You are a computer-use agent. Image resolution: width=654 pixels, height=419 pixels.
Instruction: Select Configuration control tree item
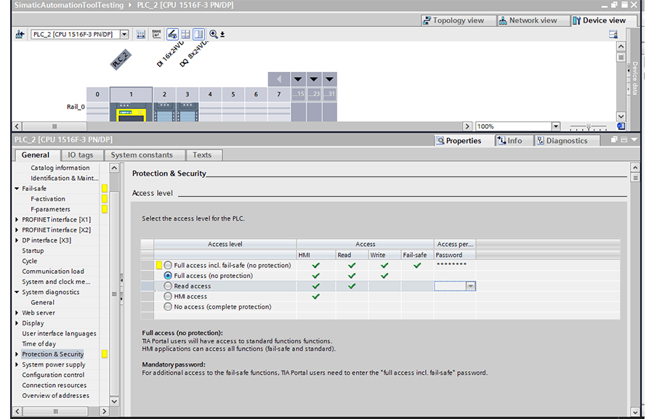click(x=53, y=375)
